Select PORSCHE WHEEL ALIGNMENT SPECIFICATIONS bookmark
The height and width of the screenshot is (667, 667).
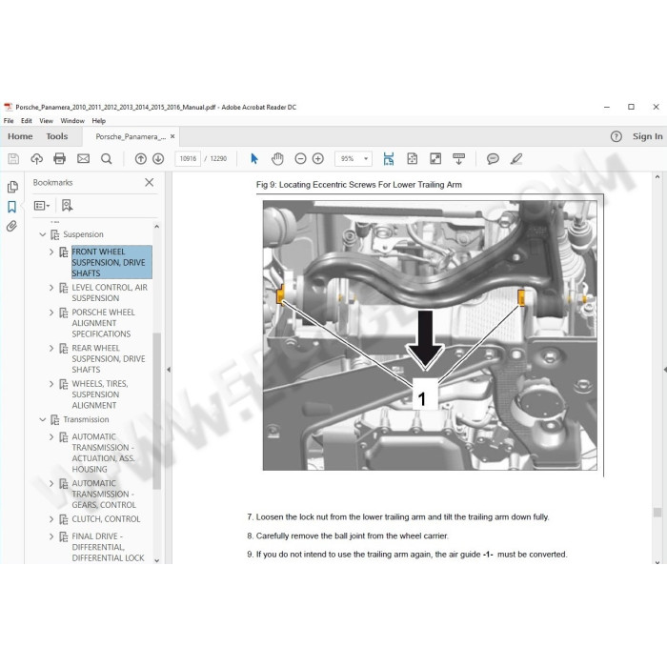click(x=103, y=323)
